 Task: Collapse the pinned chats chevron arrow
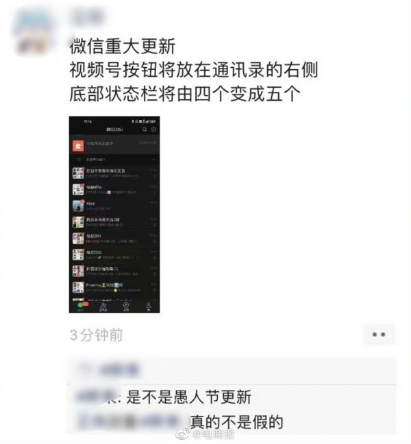pyautogui.click(x=153, y=160)
